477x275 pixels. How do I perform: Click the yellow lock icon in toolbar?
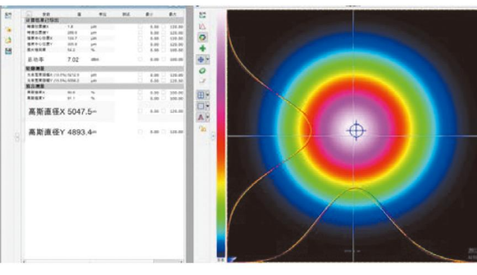(x=202, y=128)
